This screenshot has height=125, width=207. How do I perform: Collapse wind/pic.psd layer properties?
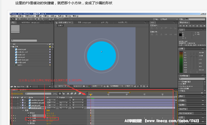click(20, 108)
